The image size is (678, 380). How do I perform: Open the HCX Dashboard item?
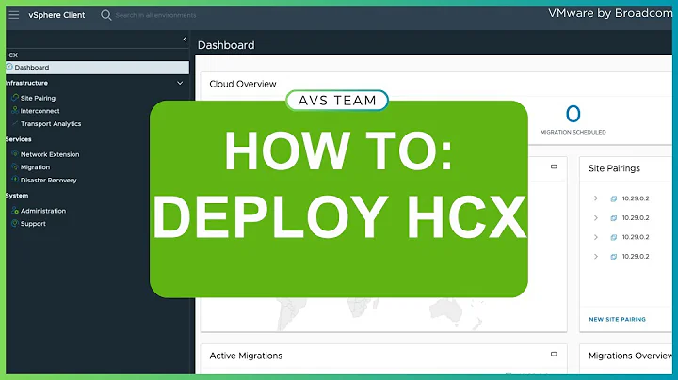point(98,68)
